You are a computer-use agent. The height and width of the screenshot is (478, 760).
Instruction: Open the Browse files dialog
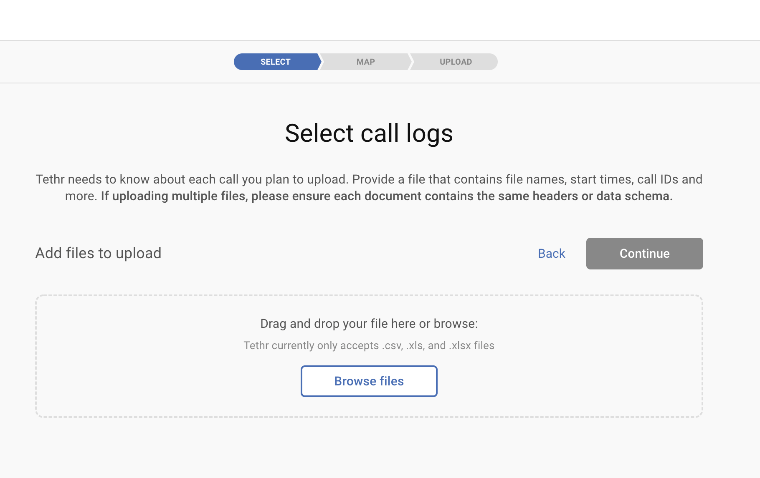(x=369, y=381)
